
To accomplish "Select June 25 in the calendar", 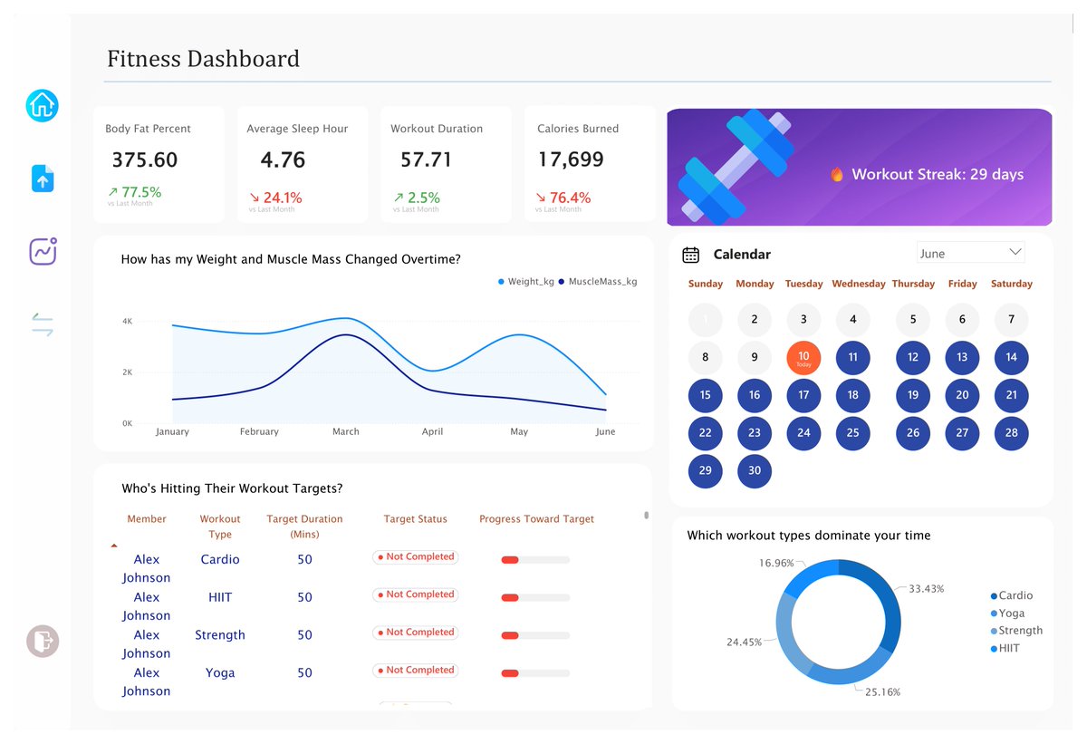I will point(852,432).
